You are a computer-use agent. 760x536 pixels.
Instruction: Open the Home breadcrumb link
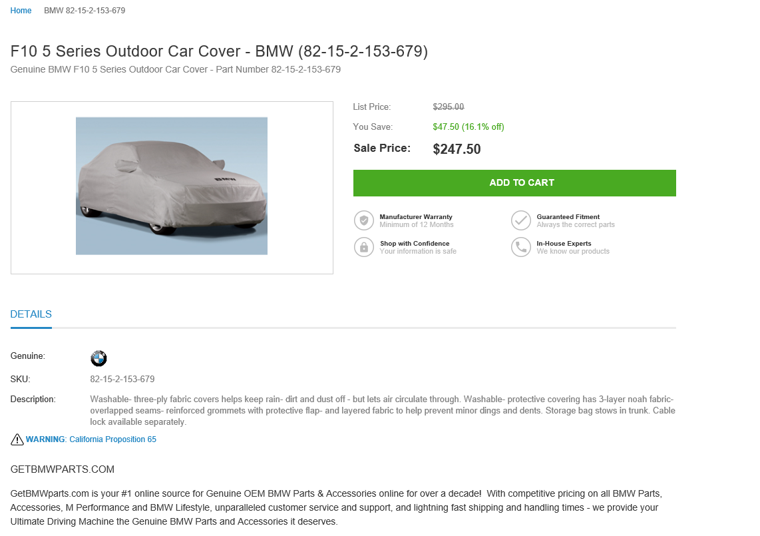[21, 11]
